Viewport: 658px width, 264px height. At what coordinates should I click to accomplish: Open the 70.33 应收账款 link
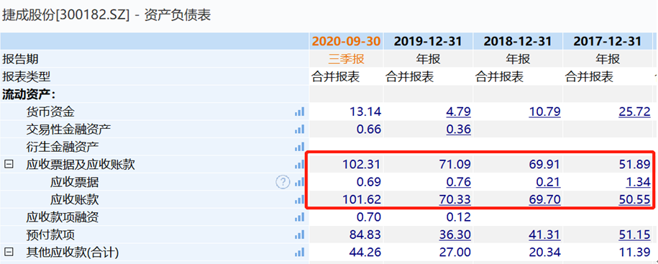click(x=455, y=200)
